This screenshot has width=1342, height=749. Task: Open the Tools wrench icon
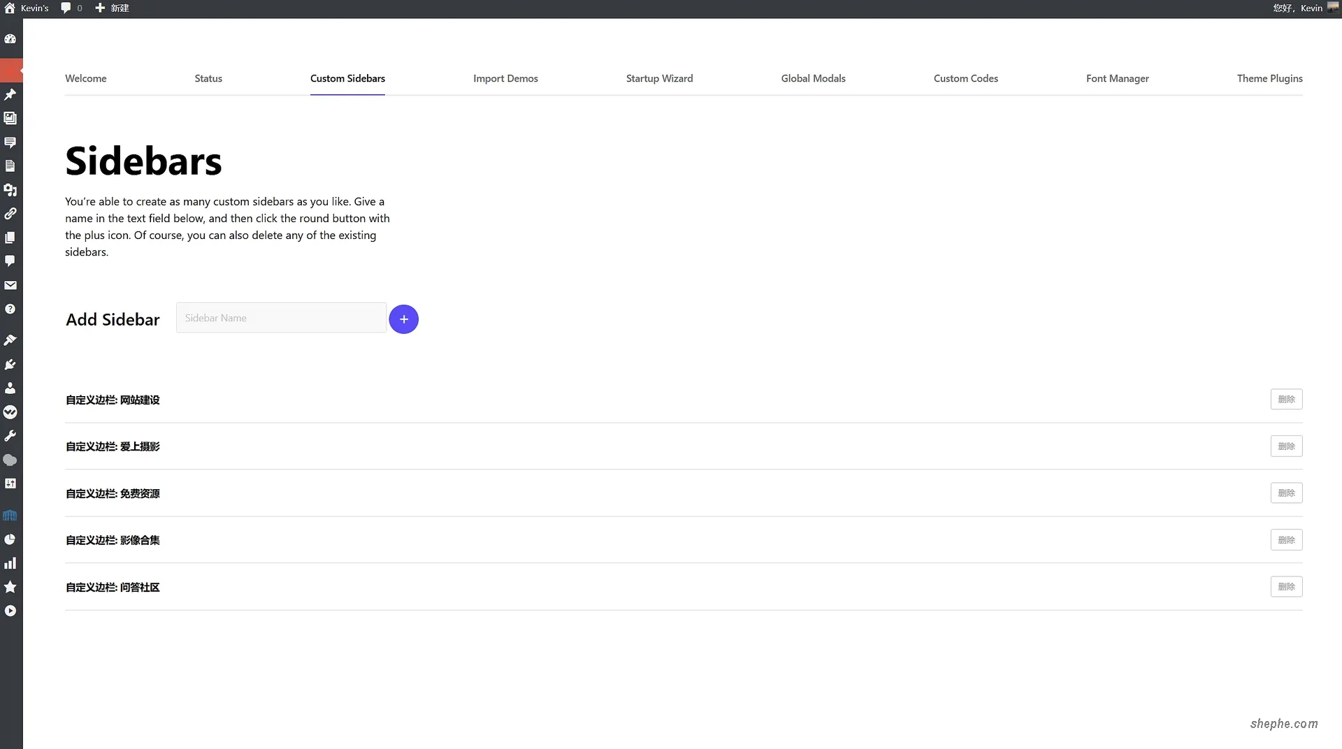tap(10, 436)
